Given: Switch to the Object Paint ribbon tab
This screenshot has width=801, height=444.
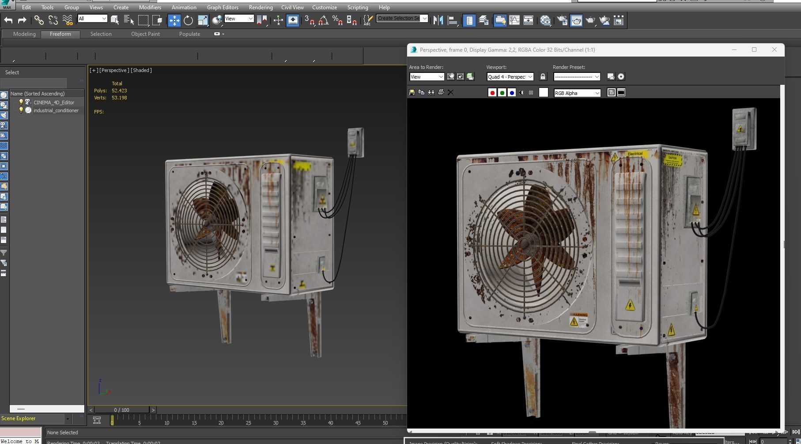Looking at the screenshot, I should pos(145,34).
